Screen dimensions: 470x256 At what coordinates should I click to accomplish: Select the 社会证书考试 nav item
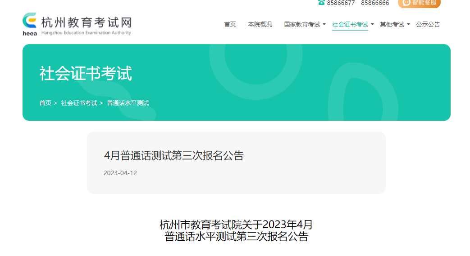pos(350,25)
